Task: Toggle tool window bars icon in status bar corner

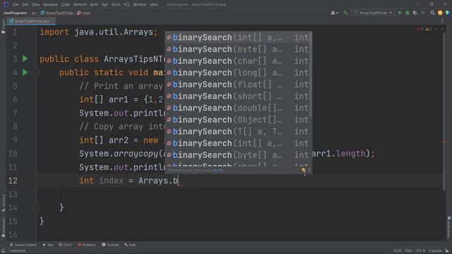Action: [x=3, y=251]
